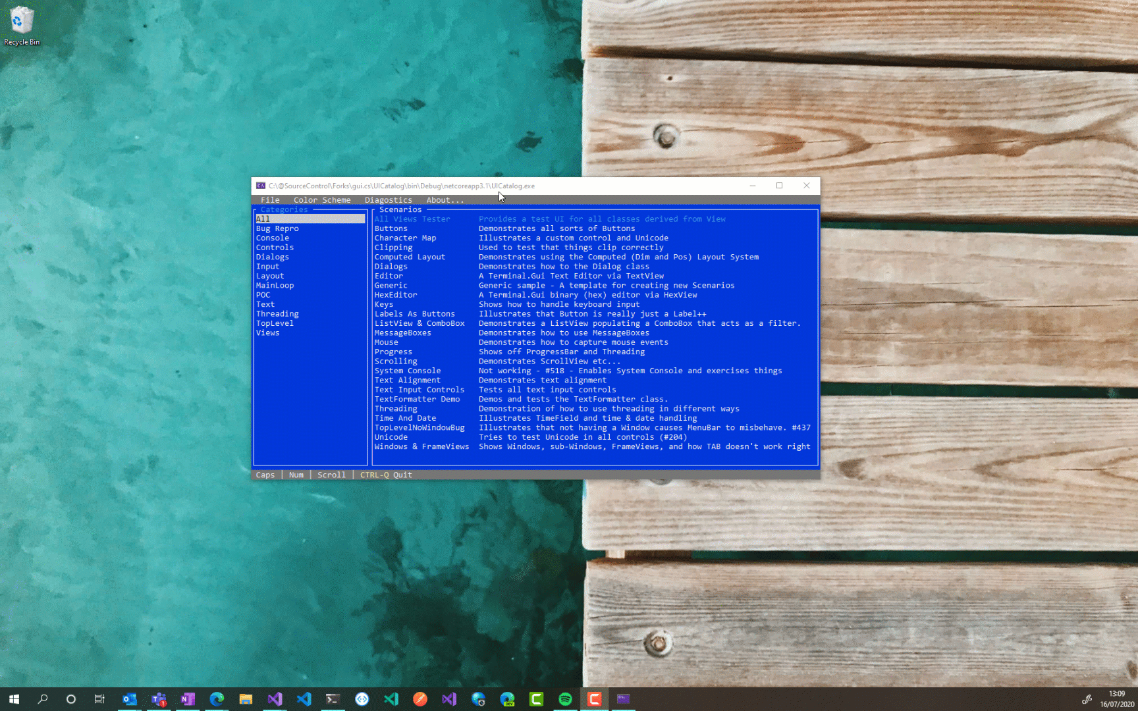Open Edge Dev from the taskbar

click(507, 699)
